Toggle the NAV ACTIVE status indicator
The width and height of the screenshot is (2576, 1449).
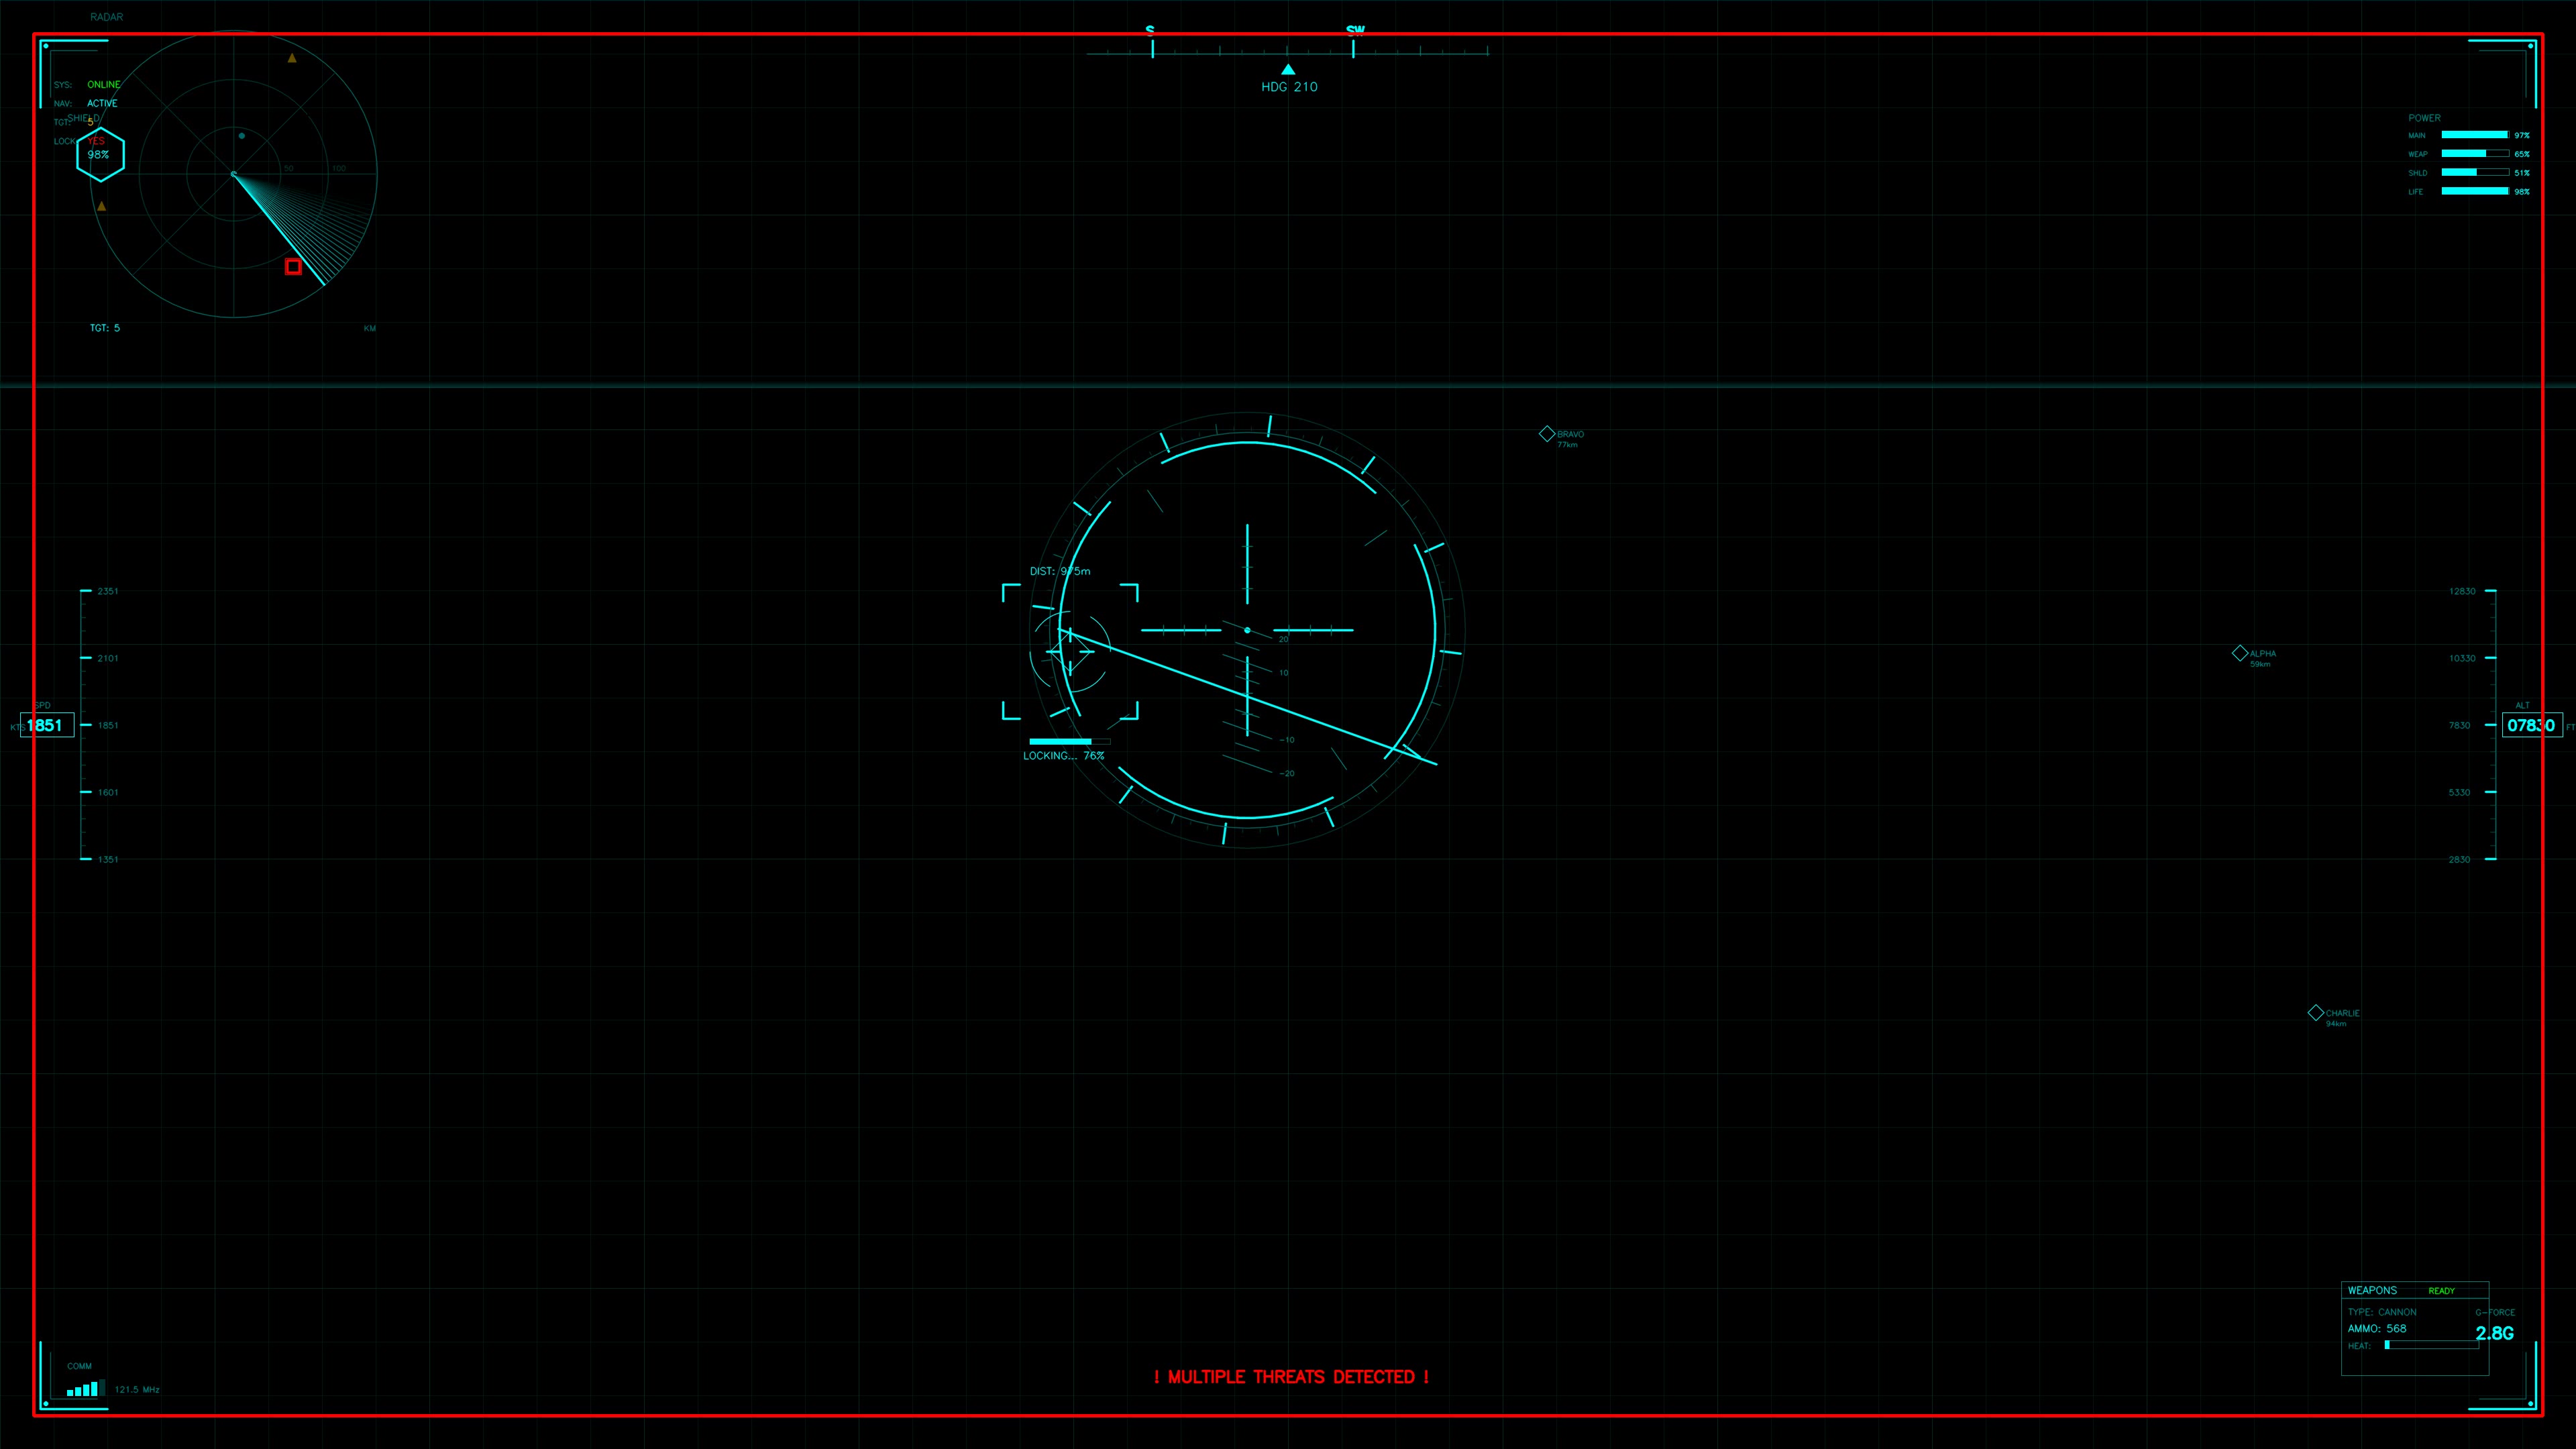tap(103, 102)
